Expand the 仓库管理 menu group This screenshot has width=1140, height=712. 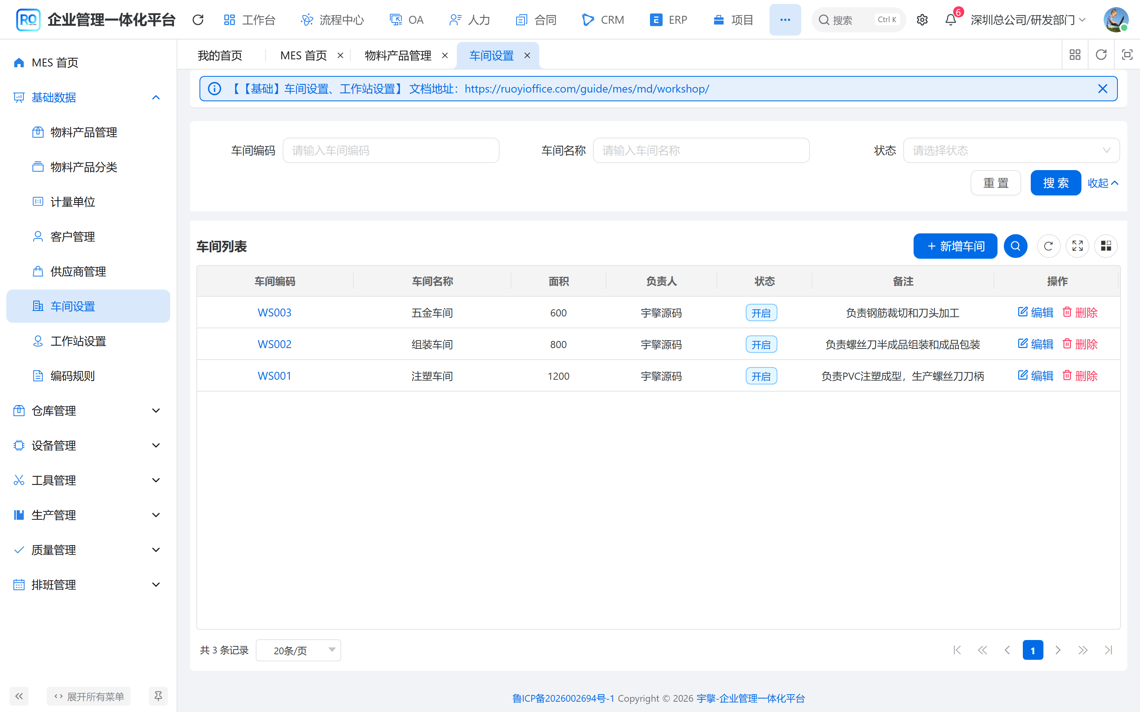click(x=88, y=411)
